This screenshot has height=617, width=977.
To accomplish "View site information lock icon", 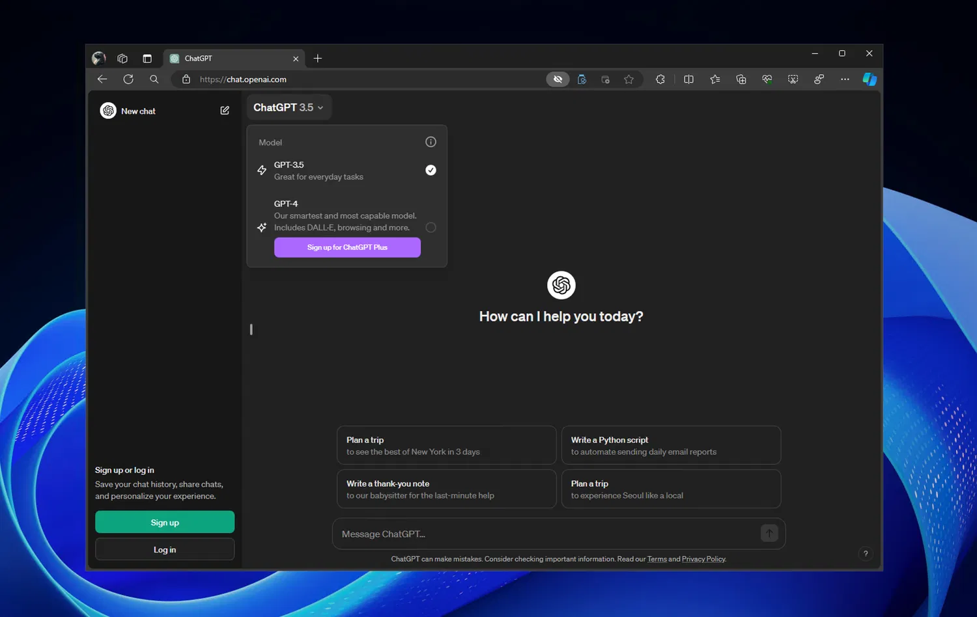I will coord(186,79).
